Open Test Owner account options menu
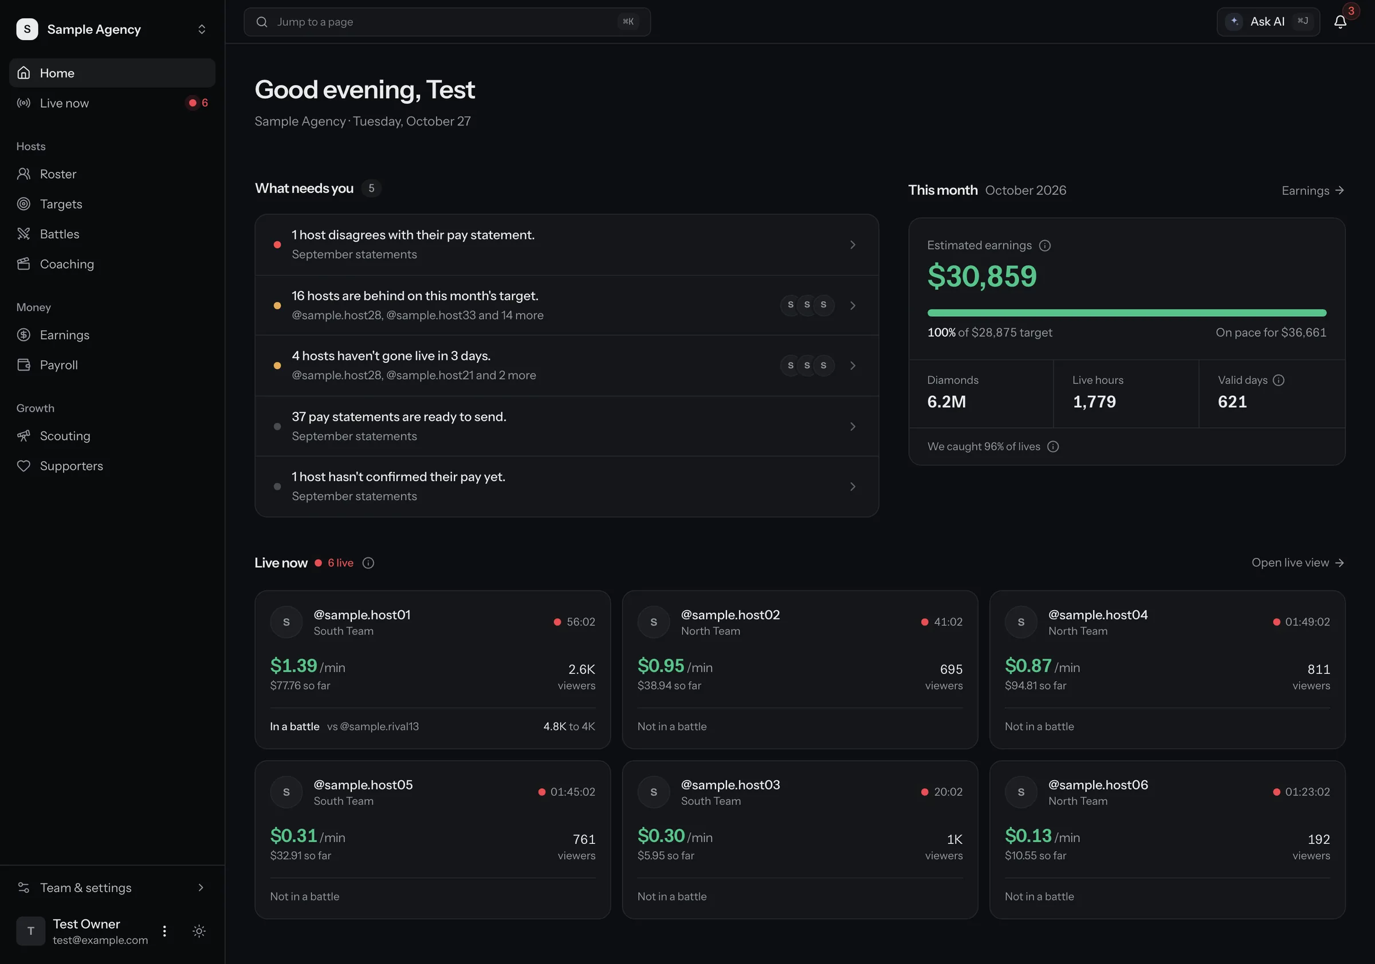Viewport: 1375px width, 964px height. pos(164,931)
